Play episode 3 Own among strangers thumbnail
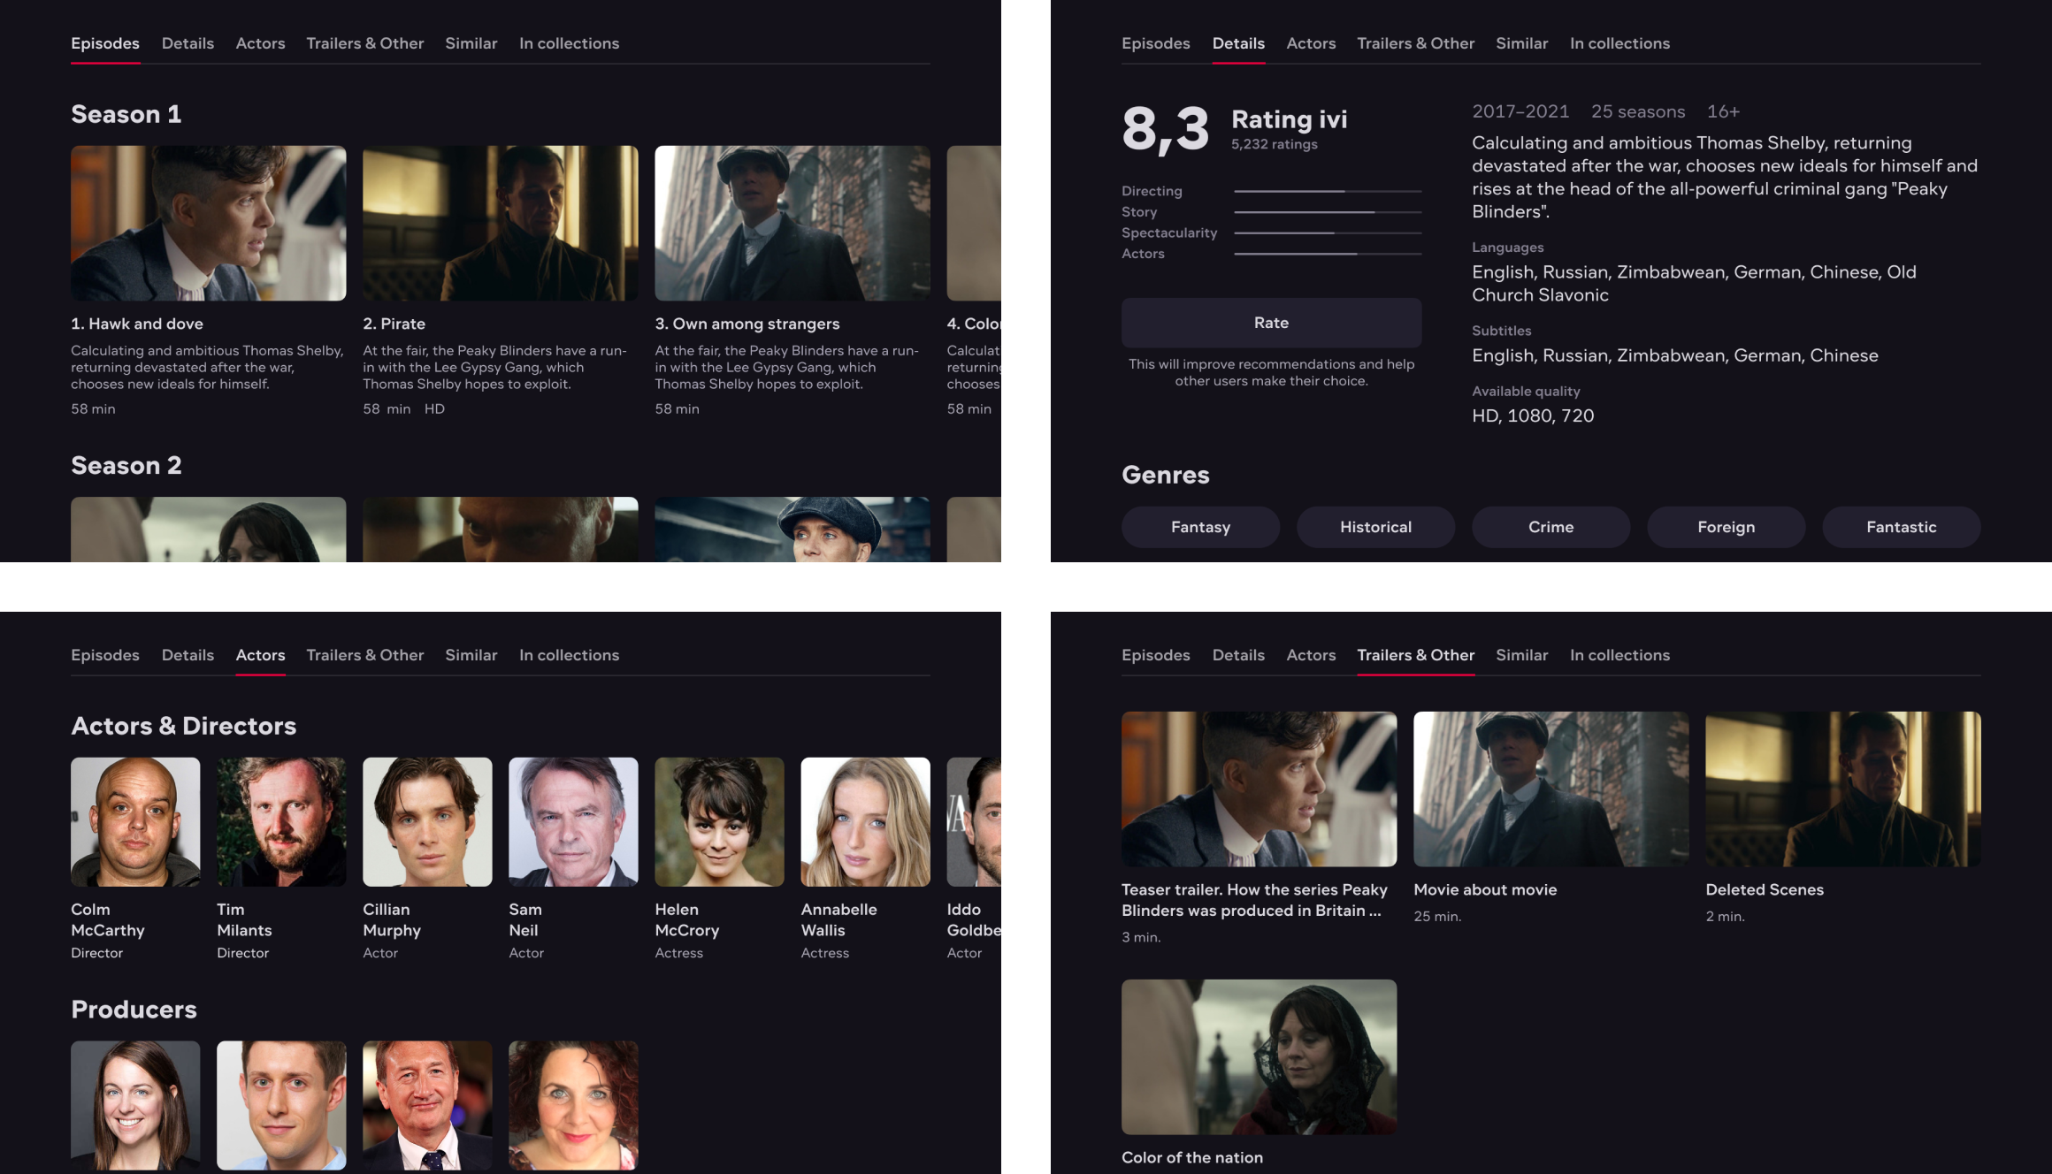The height and width of the screenshot is (1174, 2052). click(792, 223)
